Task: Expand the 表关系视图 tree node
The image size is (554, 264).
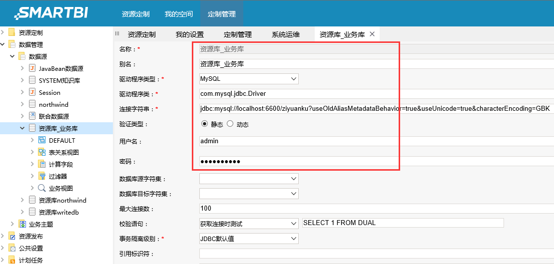Action: click(32, 152)
